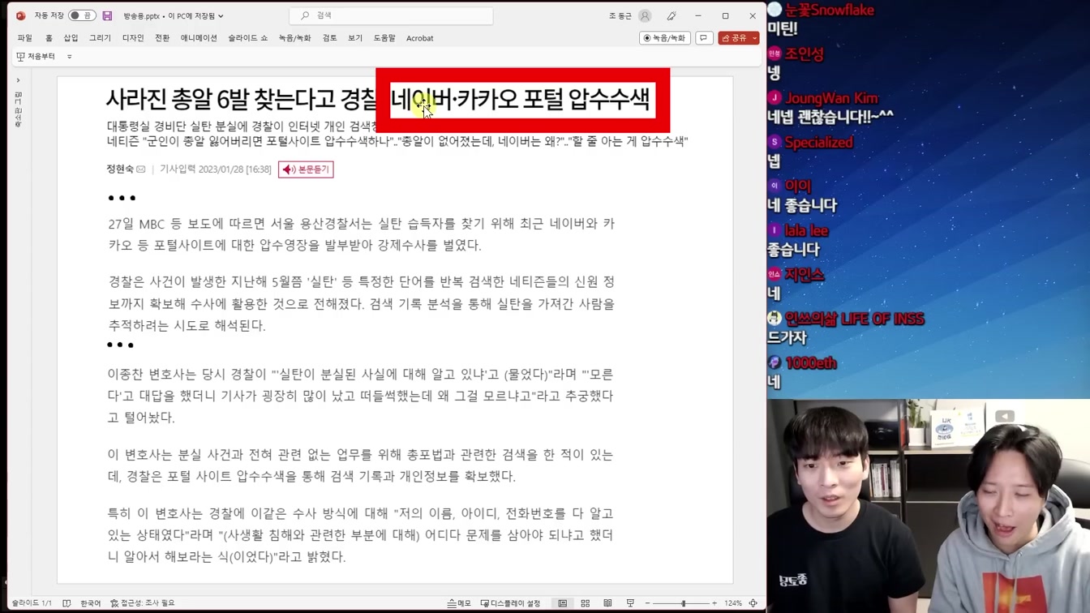Image resolution: width=1090 pixels, height=613 pixels.
Task: Click the PowerPoint app icon in title bar
Action: pyautogui.click(x=20, y=15)
